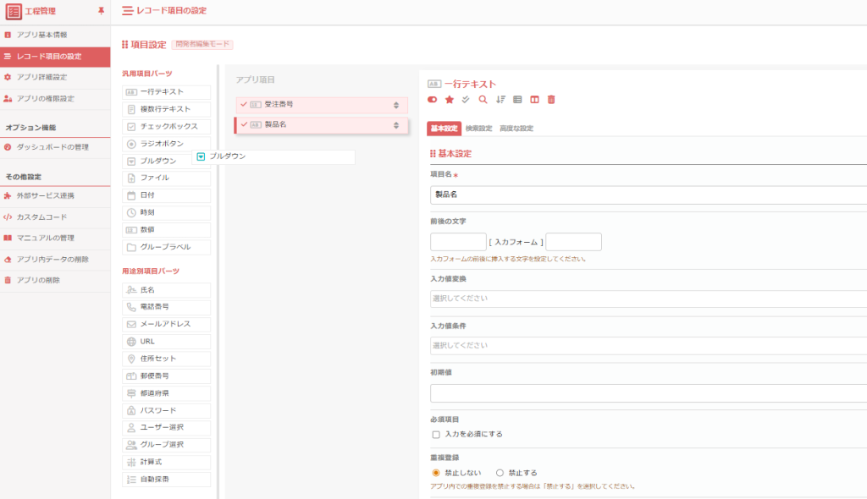Switch to the 高度な設定 tab
This screenshot has width=867, height=499.
(516, 129)
